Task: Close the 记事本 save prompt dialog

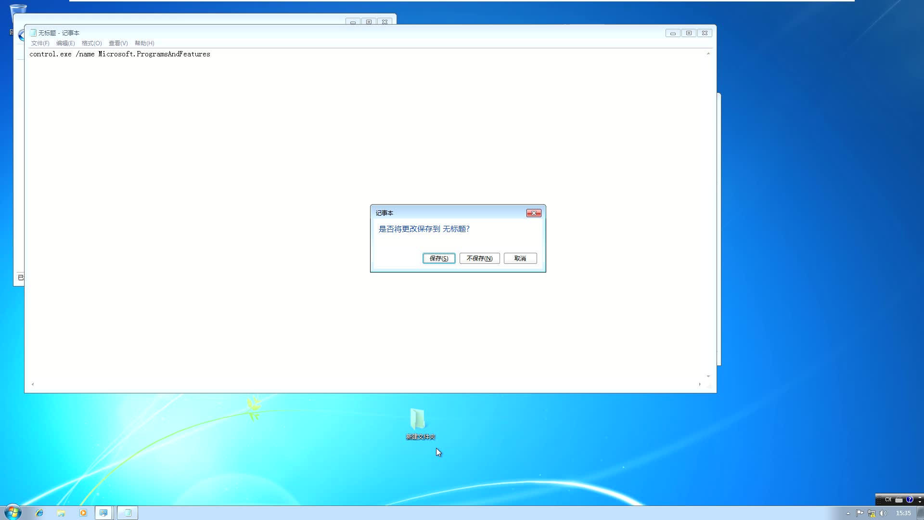Action: click(x=534, y=213)
